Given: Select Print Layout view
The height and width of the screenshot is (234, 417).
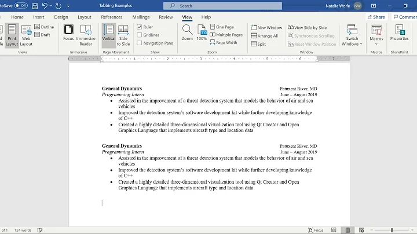Looking at the screenshot, I should 12,35.
